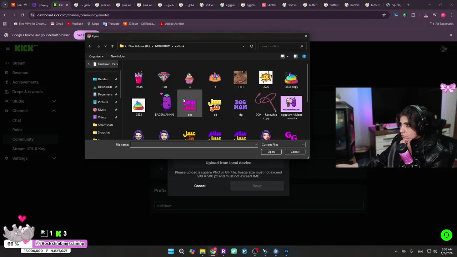Select the dg Dog Mom image
The width and height of the screenshot is (457, 257).
[x=241, y=106]
